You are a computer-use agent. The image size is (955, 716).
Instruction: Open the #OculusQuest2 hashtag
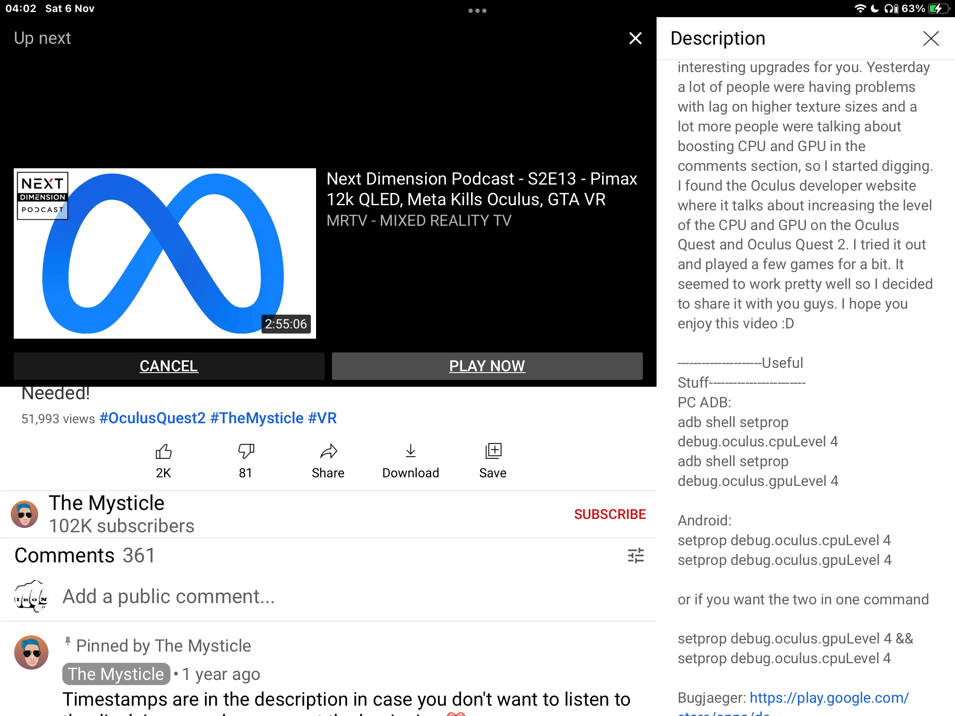[x=152, y=418]
